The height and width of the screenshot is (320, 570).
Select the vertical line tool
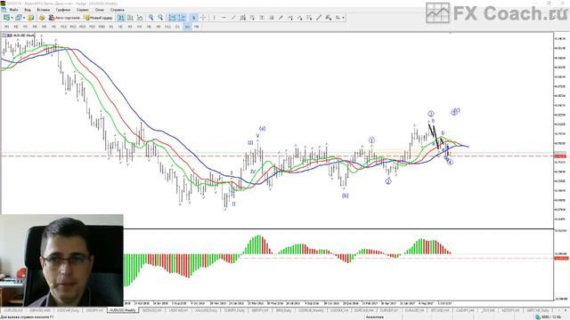214,18
